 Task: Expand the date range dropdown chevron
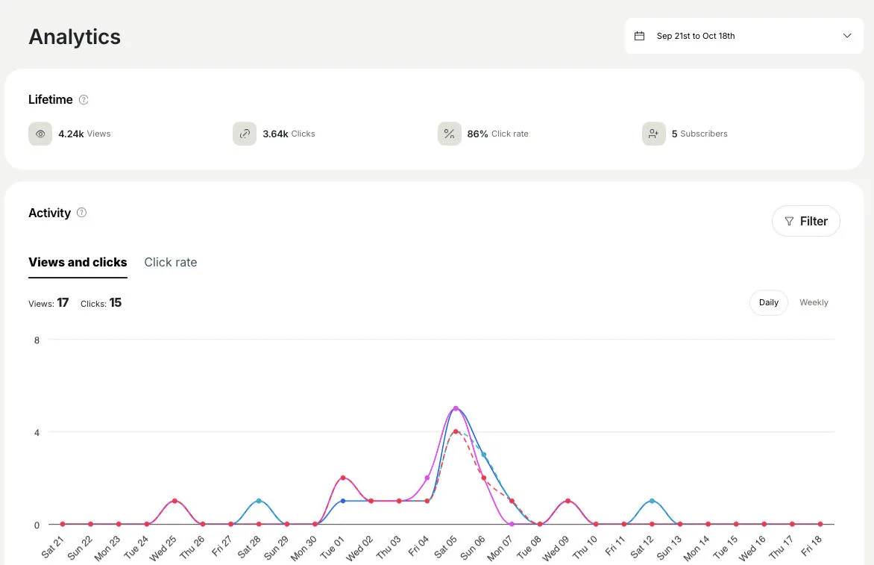click(x=847, y=35)
